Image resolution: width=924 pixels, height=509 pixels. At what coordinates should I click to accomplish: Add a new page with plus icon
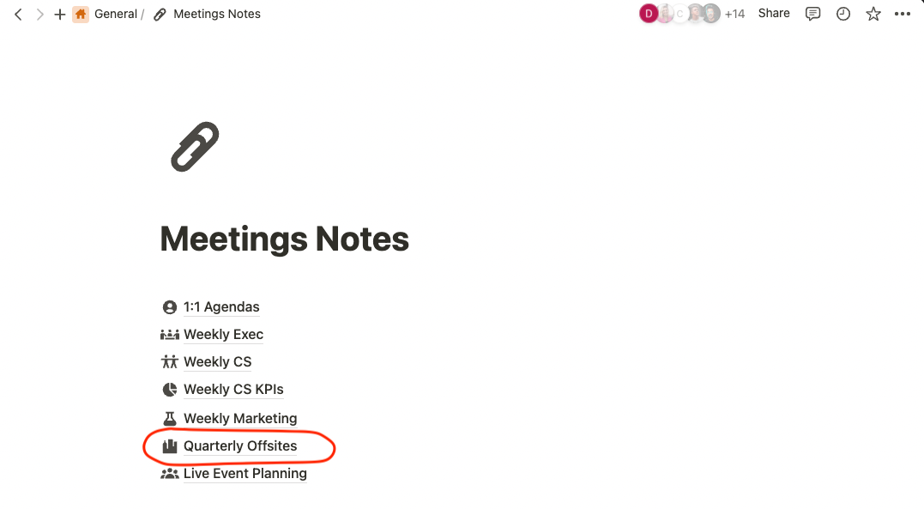[x=59, y=14]
